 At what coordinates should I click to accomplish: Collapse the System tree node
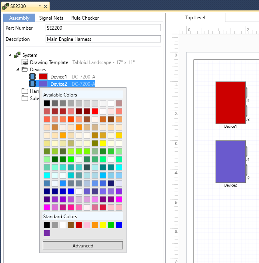click(10, 55)
